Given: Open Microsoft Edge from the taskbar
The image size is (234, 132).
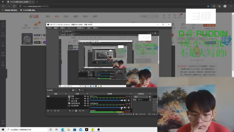Looking at the screenshot, I should [x=63, y=130].
